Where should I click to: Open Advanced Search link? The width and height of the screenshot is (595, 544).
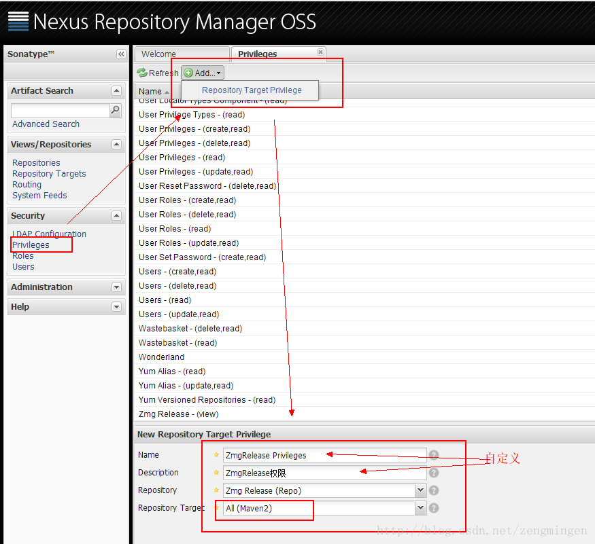coord(46,124)
